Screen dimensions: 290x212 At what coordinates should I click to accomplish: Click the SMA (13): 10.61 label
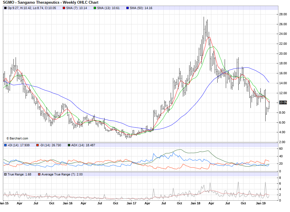(109, 8)
